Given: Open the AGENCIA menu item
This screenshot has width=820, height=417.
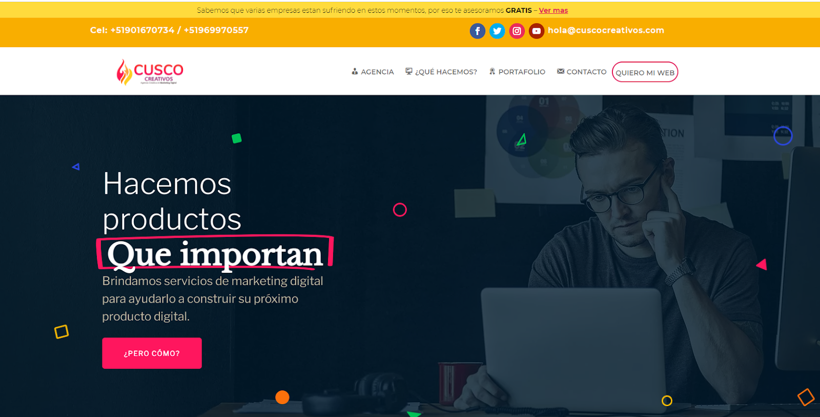Looking at the screenshot, I should coord(377,72).
